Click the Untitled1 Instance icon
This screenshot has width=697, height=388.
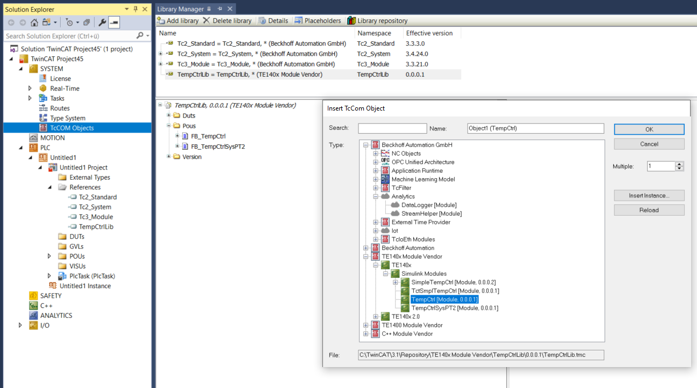53,286
